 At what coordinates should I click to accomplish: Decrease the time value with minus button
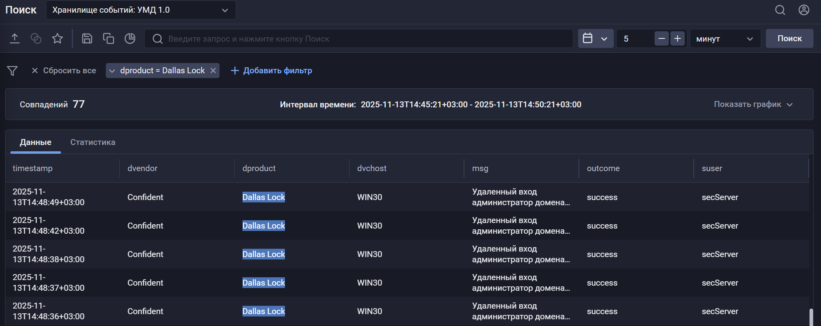tap(661, 38)
